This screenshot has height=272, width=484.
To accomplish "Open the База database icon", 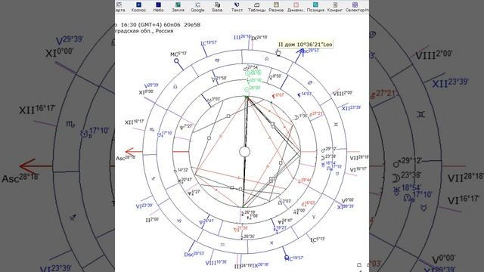I will [217, 7].
